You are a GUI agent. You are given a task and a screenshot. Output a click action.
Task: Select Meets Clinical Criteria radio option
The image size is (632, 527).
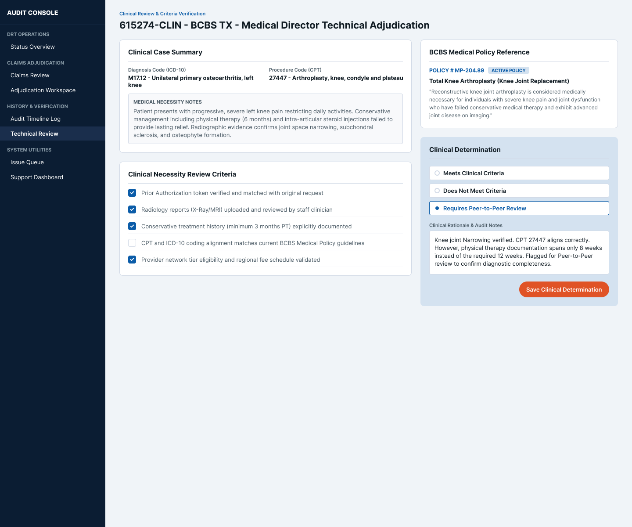point(519,173)
